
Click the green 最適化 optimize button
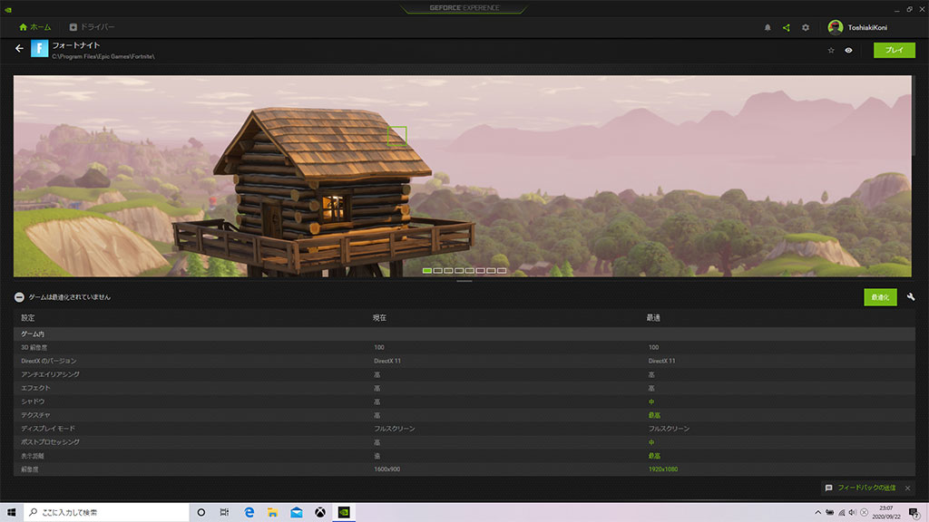pos(880,296)
